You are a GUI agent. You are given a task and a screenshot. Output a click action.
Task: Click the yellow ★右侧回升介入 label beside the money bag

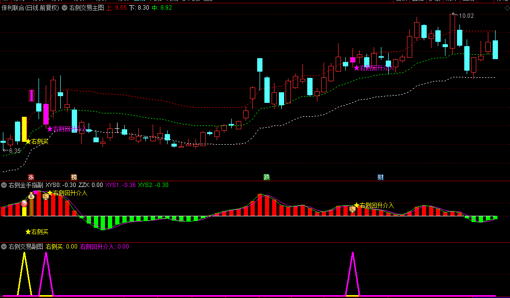[x=67, y=193]
